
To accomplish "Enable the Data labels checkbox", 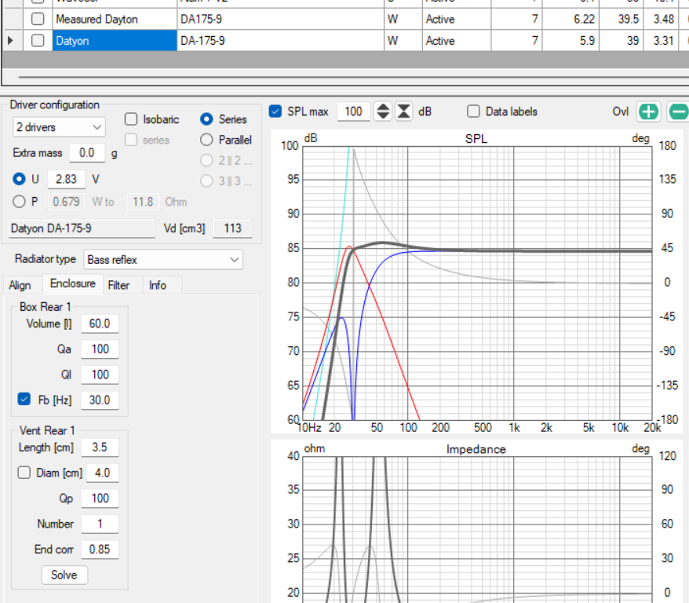I will [x=473, y=111].
